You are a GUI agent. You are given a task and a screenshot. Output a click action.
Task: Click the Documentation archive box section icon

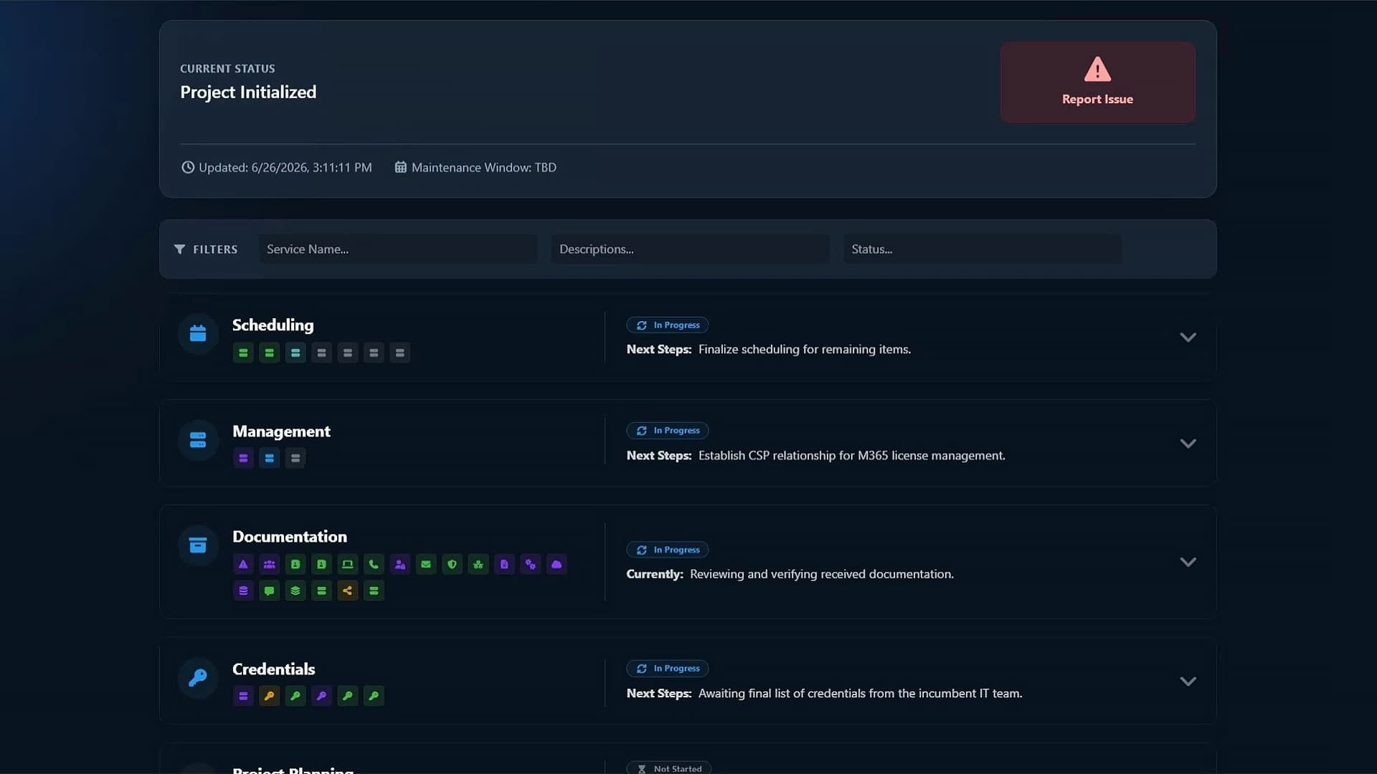198,545
